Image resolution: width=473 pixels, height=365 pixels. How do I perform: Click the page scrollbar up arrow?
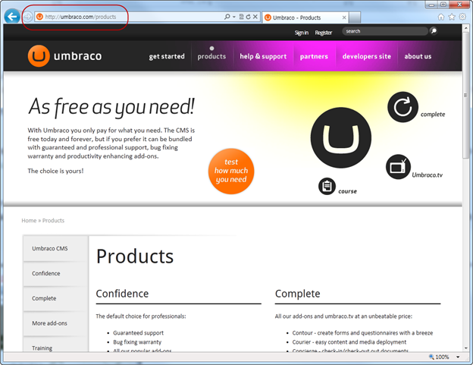tap(466, 28)
